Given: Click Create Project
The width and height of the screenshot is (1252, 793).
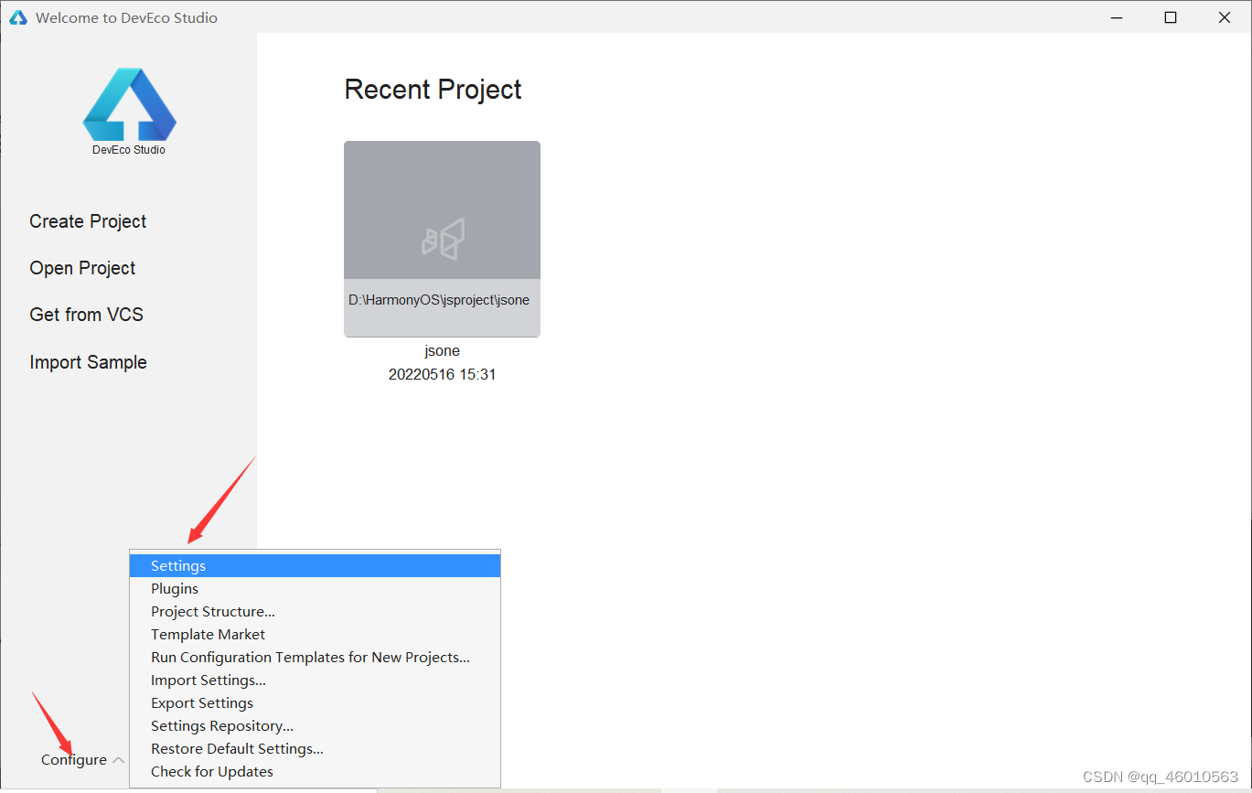Looking at the screenshot, I should click(x=88, y=221).
